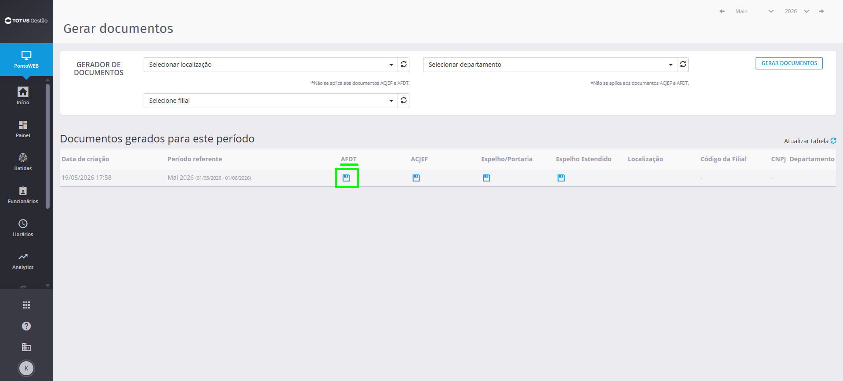Click the Período referente column header
Viewport: 843px width, 381px height.
click(195, 159)
